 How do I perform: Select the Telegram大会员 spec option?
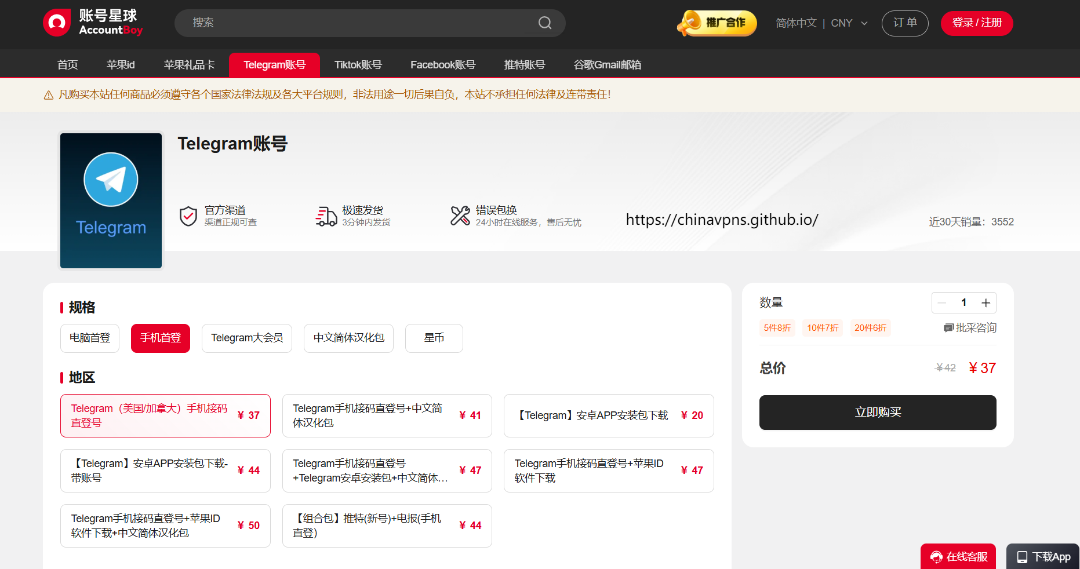(247, 338)
